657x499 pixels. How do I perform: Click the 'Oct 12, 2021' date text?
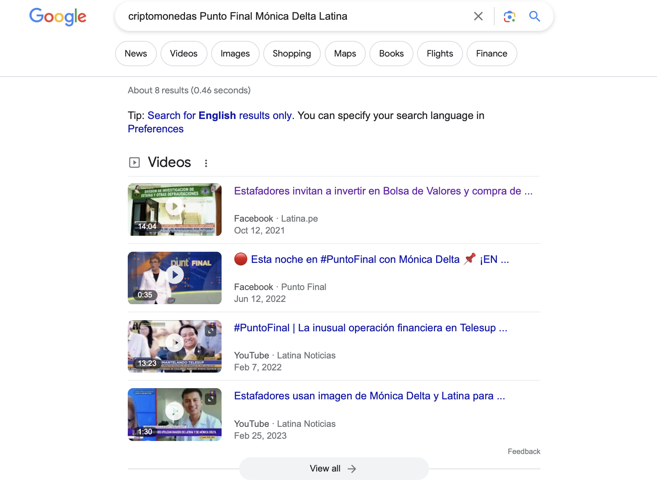pyautogui.click(x=260, y=231)
